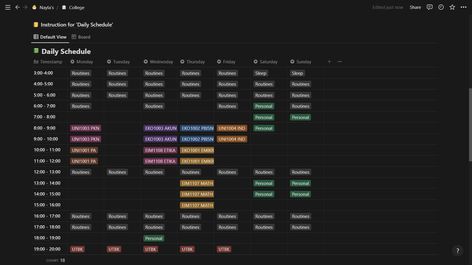
Task: Open table column options ellipsis
Action: [339, 62]
